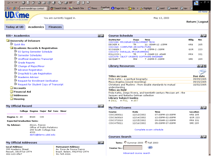Image resolution: width=215 pixels, height=156 pixels.
Task: Open the UD Home link
Action: point(203,12)
